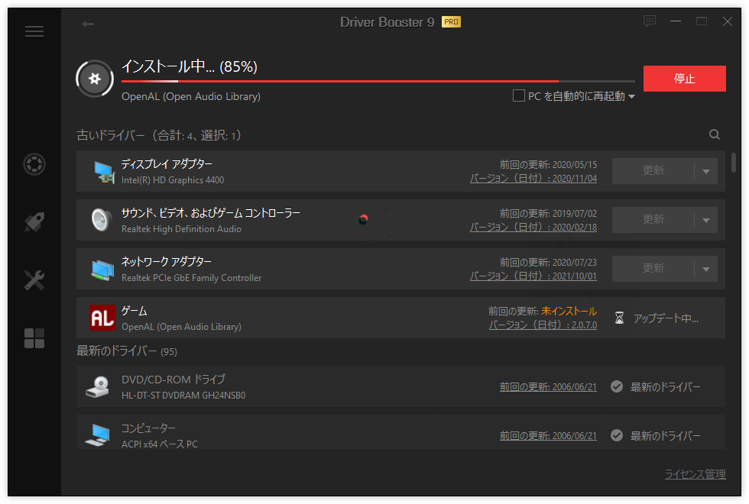Open the Boost rocket icon
The width and height of the screenshot is (749, 504).
coord(34,222)
